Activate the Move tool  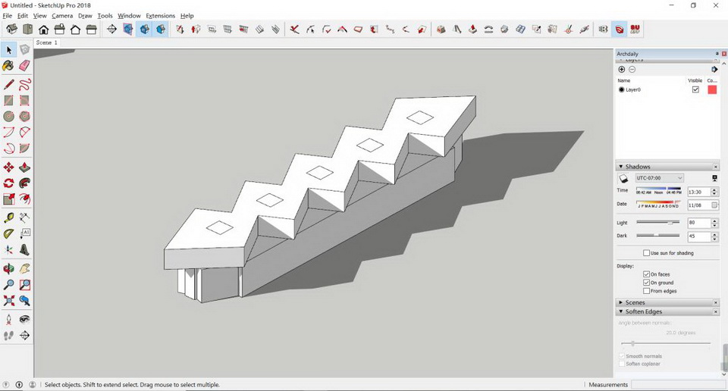8,167
